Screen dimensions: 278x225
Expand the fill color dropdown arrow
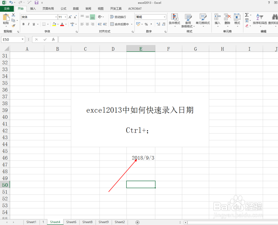coord(58,24)
